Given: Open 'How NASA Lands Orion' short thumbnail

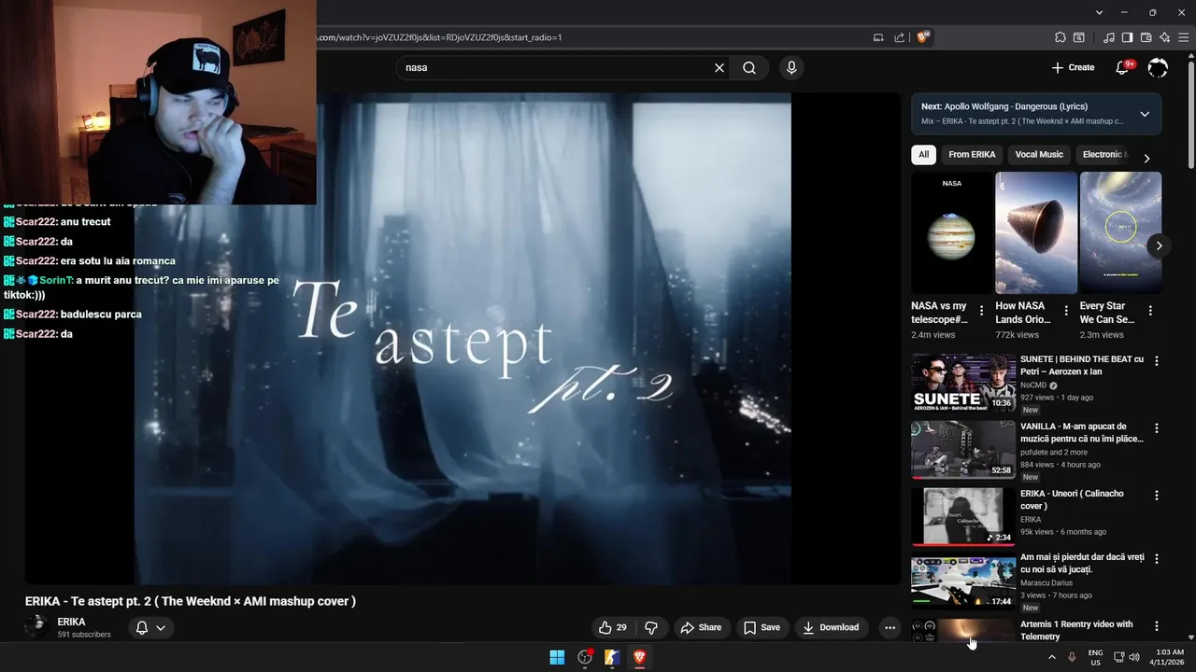Looking at the screenshot, I should (1036, 232).
